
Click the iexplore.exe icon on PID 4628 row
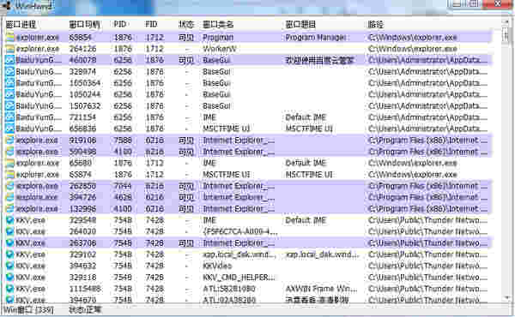coord(9,197)
